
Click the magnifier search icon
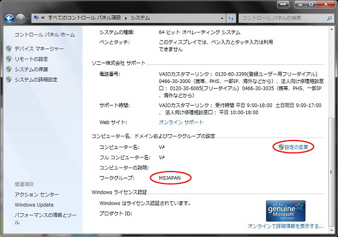(329, 18)
